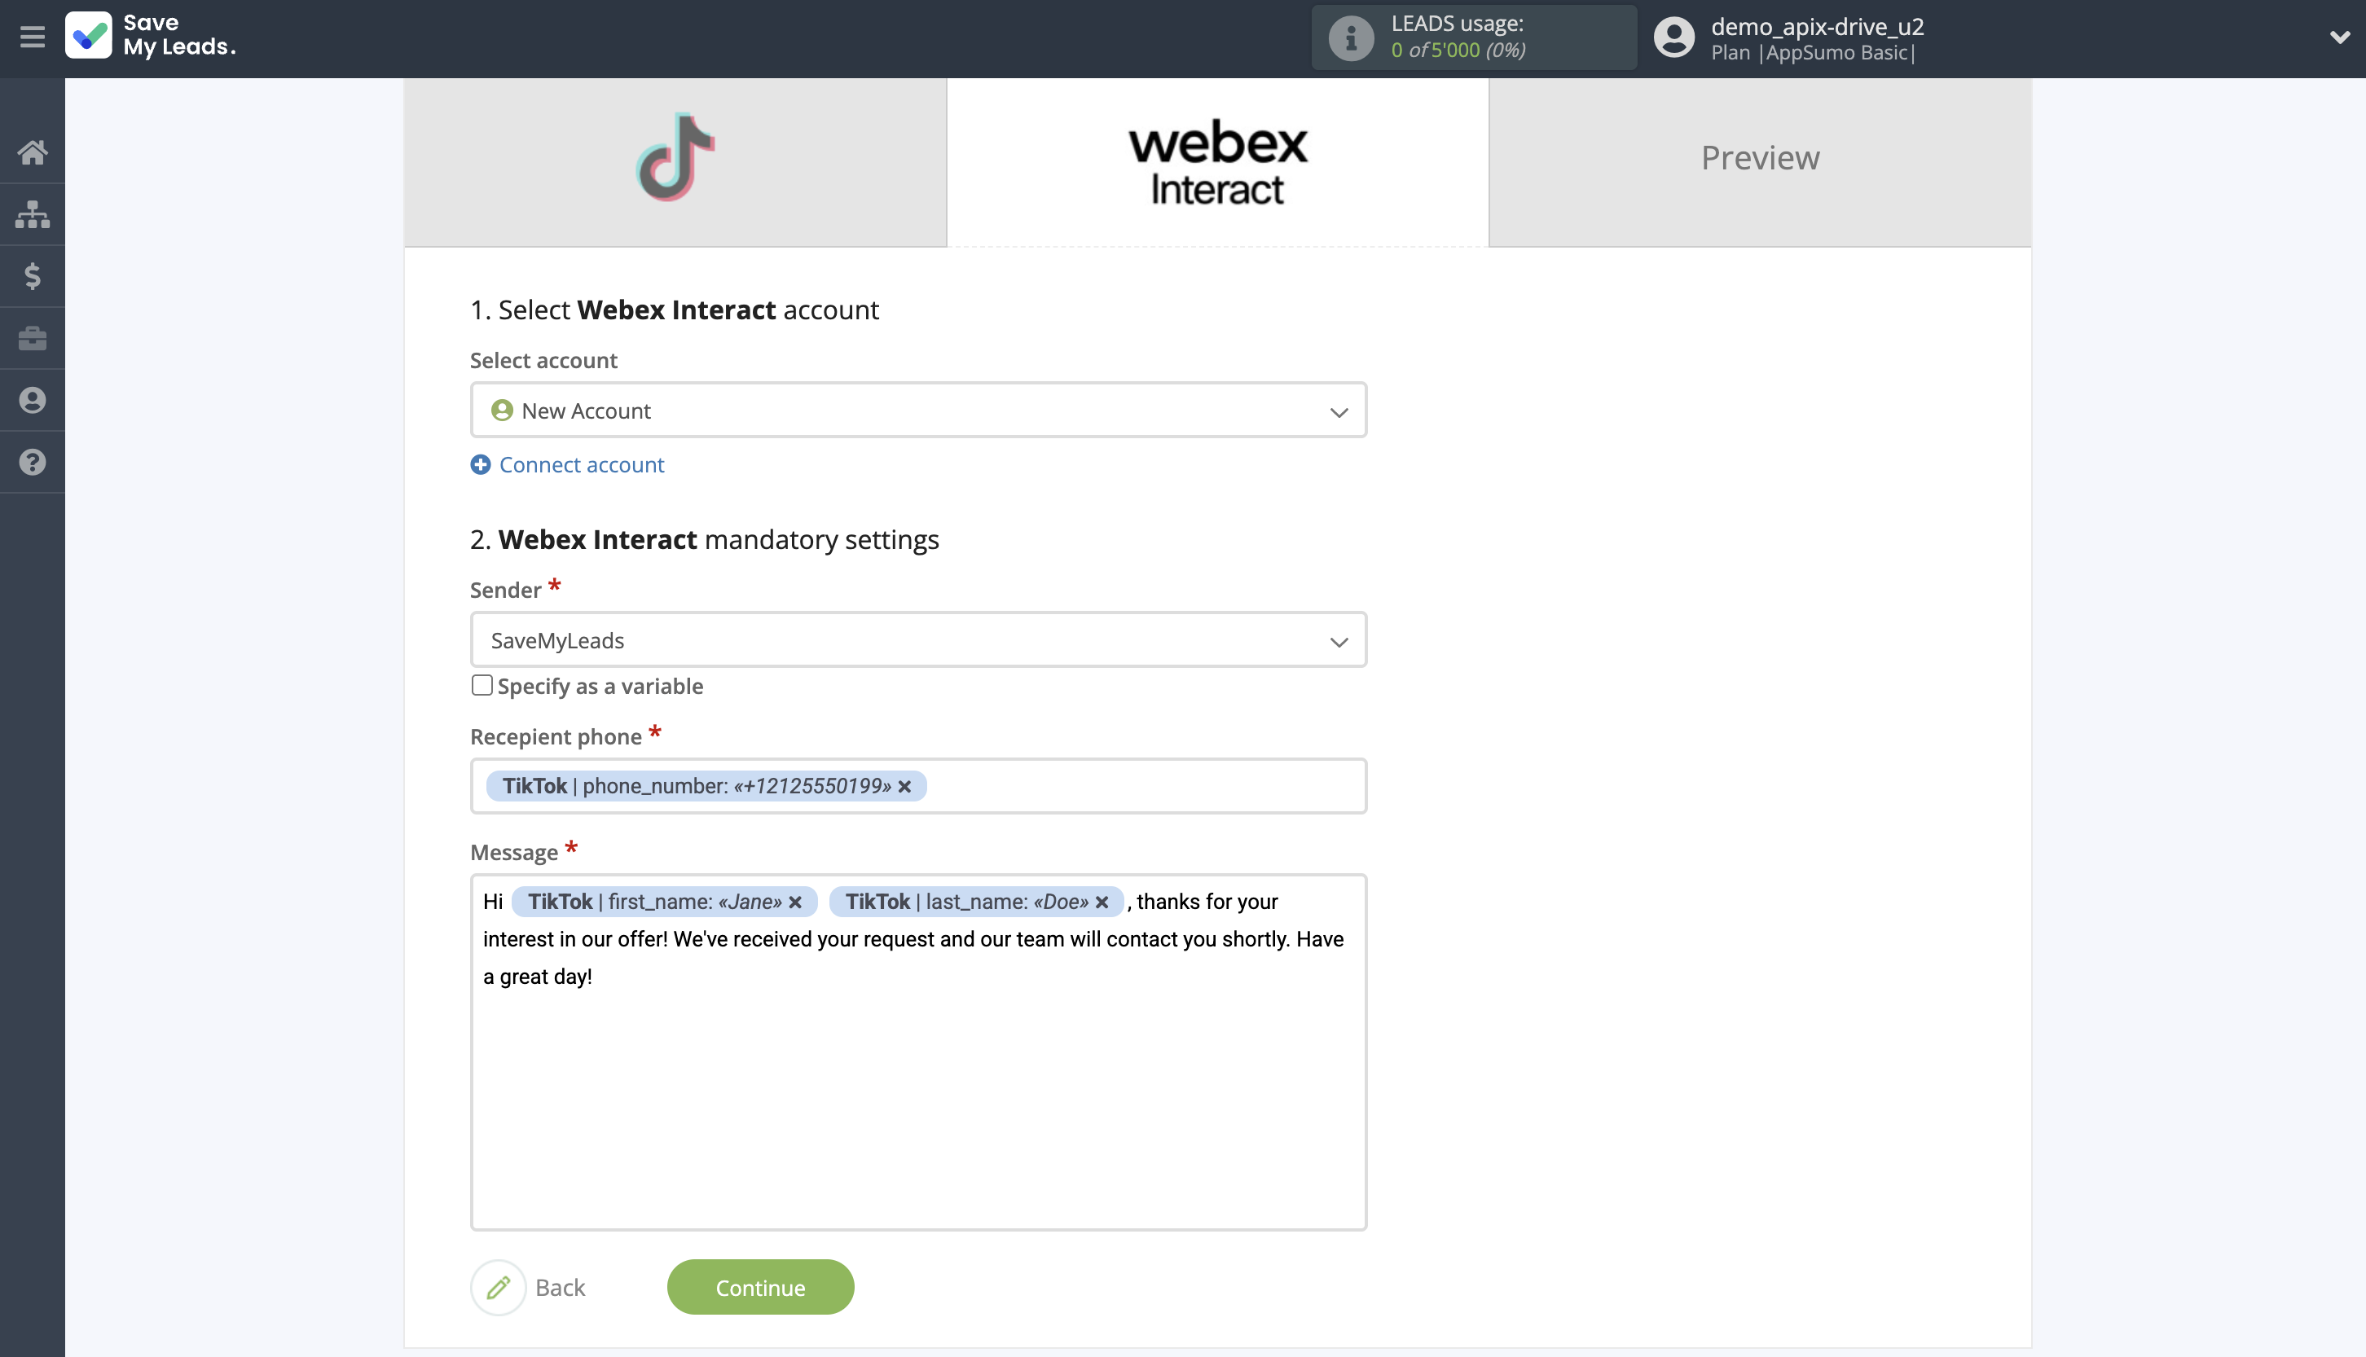
Task: Click the Plan AppSumo Basic text
Action: (1813, 53)
